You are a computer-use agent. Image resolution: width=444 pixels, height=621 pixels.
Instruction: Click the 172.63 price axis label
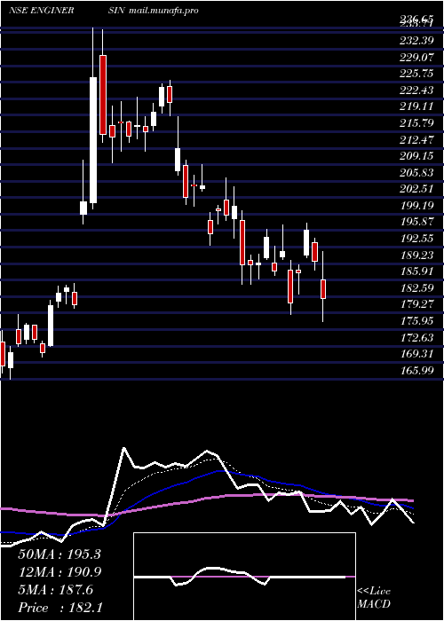point(415,337)
